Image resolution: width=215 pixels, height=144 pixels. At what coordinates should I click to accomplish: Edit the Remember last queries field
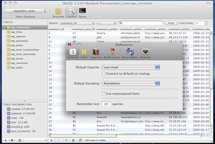(106, 104)
